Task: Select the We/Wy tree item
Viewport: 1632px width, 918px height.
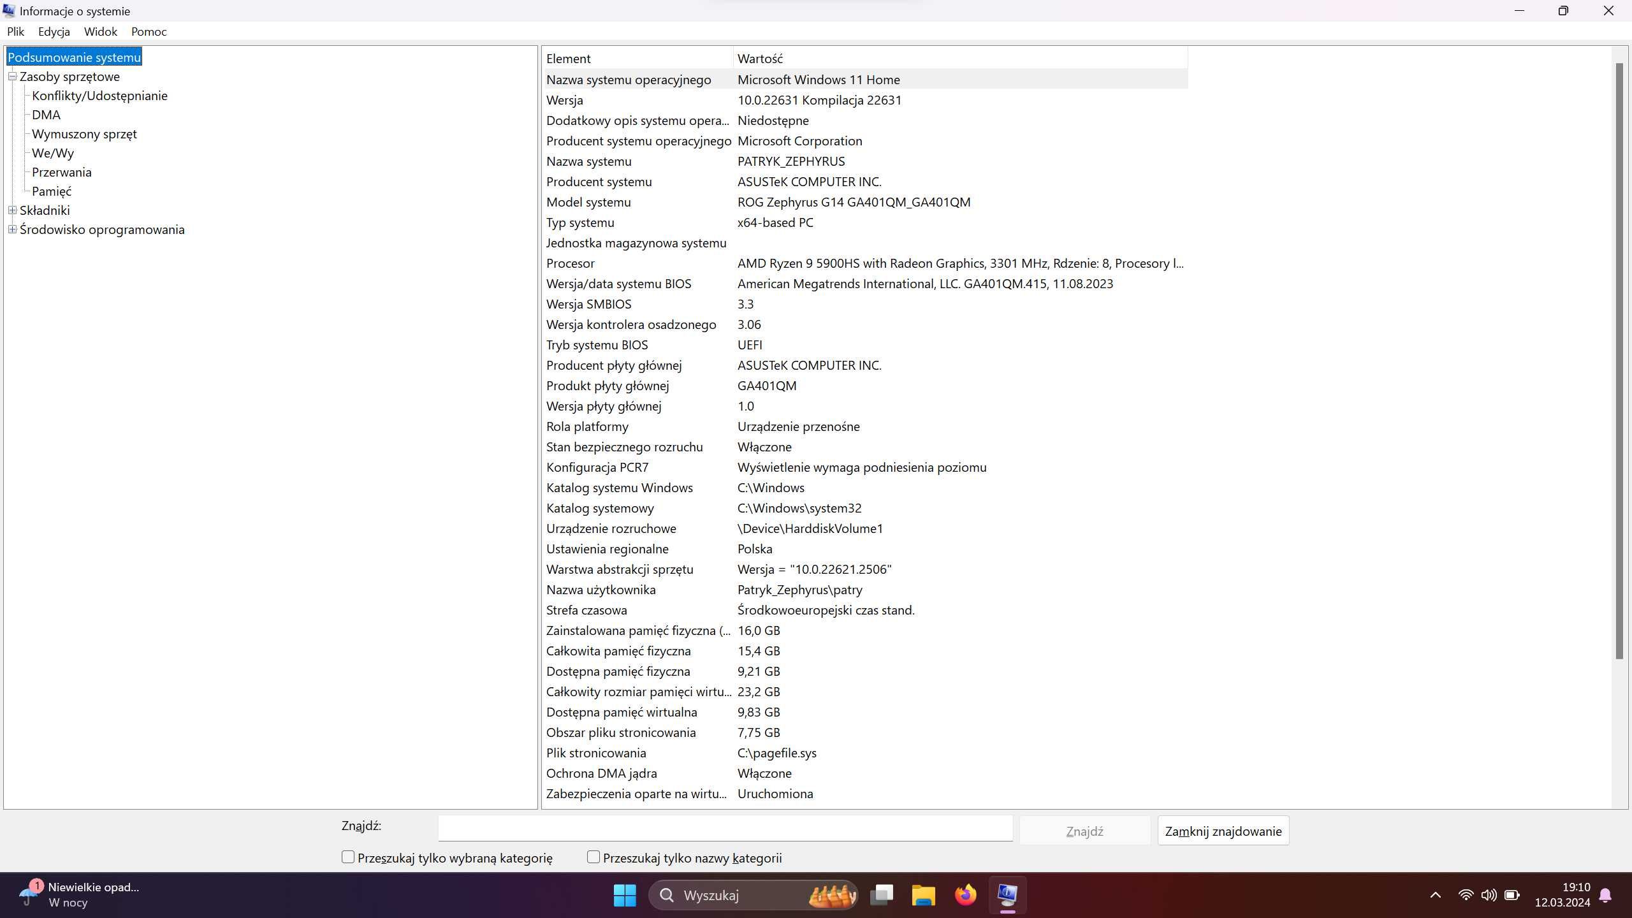Action: pyautogui.click(x=53, y=153)
